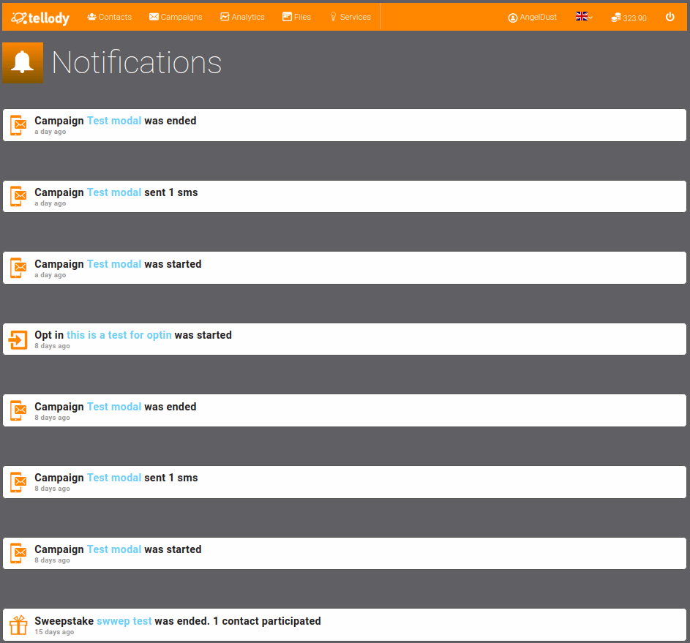690x643 pixels.
Task: Click '8 days ago' under campaign 'was ended'
Action: click(x=53, y=418)
